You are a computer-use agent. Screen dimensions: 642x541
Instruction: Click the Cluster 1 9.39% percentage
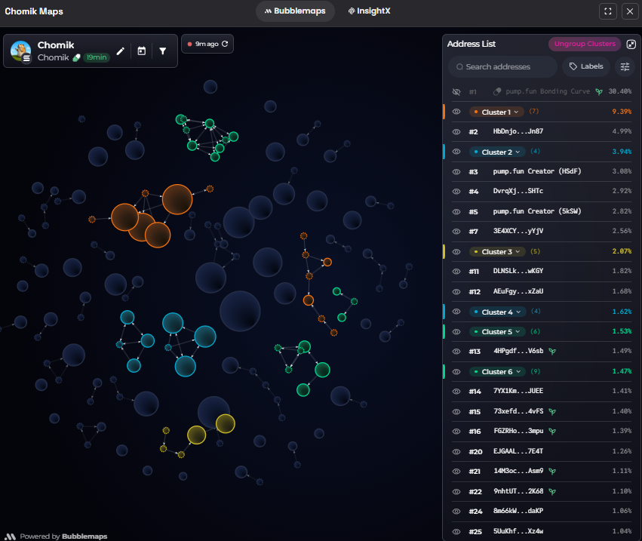tap(622, 112)
